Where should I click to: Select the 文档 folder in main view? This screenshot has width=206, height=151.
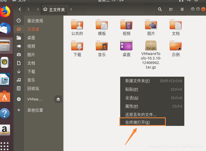click(x=176, y=28)
